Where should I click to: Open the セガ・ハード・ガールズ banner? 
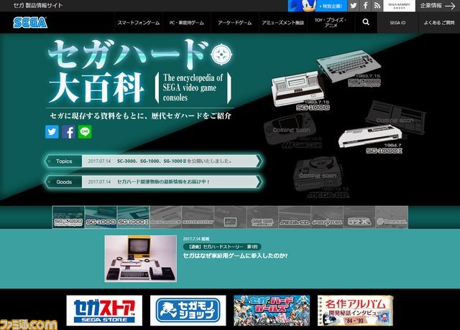pos(272,311)
